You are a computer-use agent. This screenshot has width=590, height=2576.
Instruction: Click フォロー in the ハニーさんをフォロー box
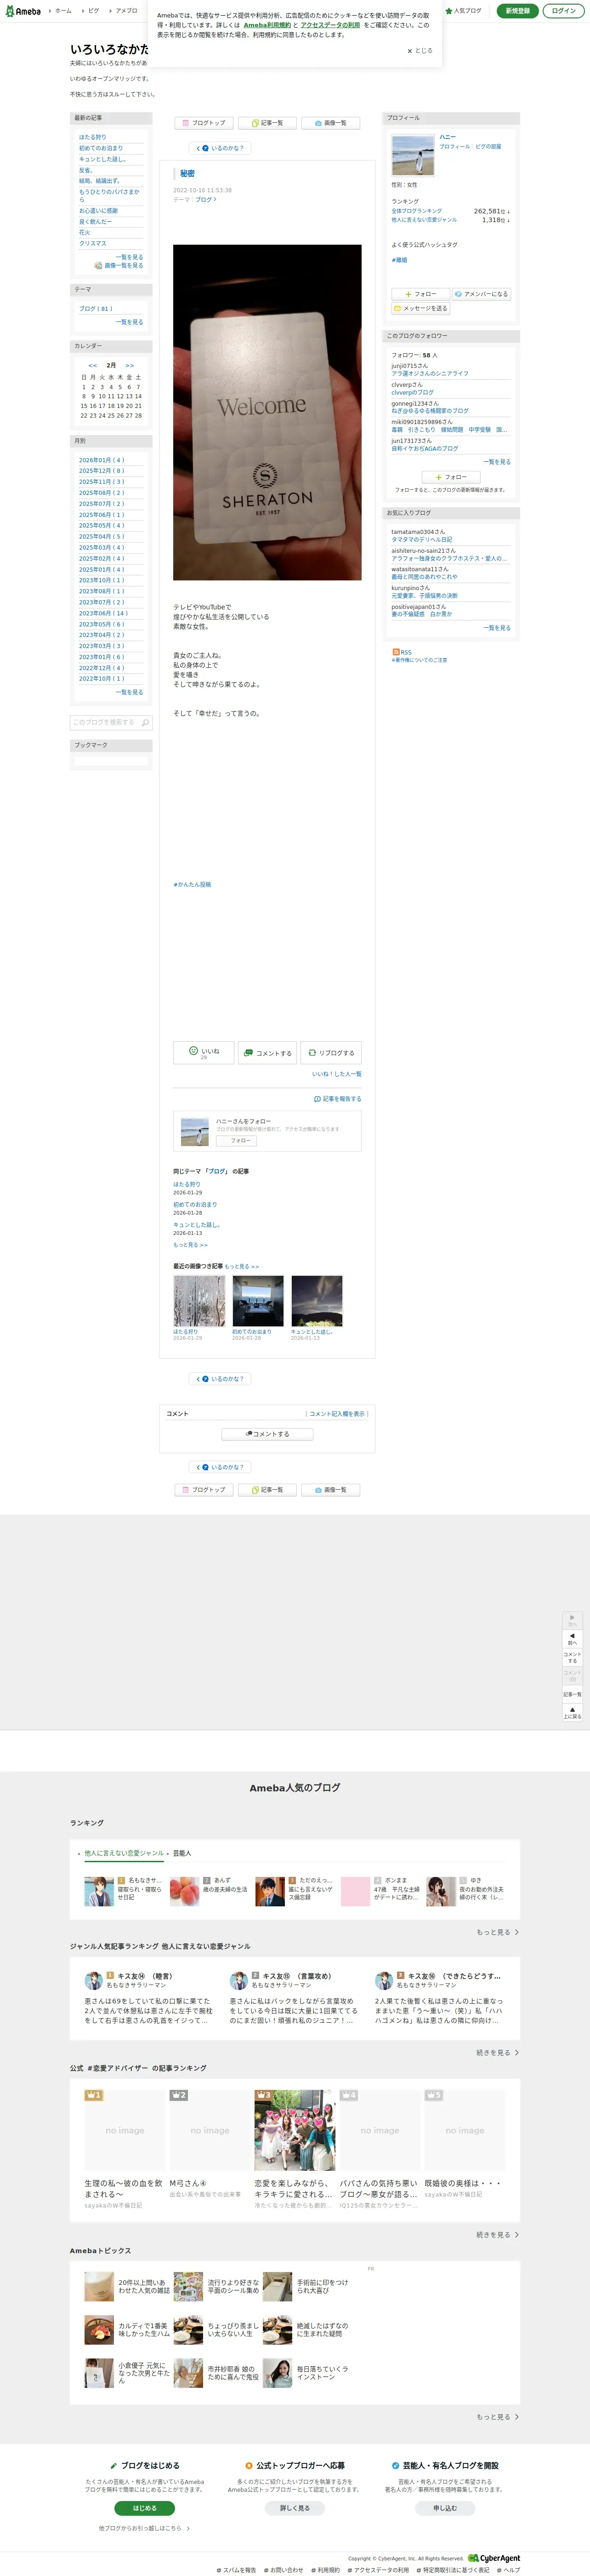(x=237, y=1140)
